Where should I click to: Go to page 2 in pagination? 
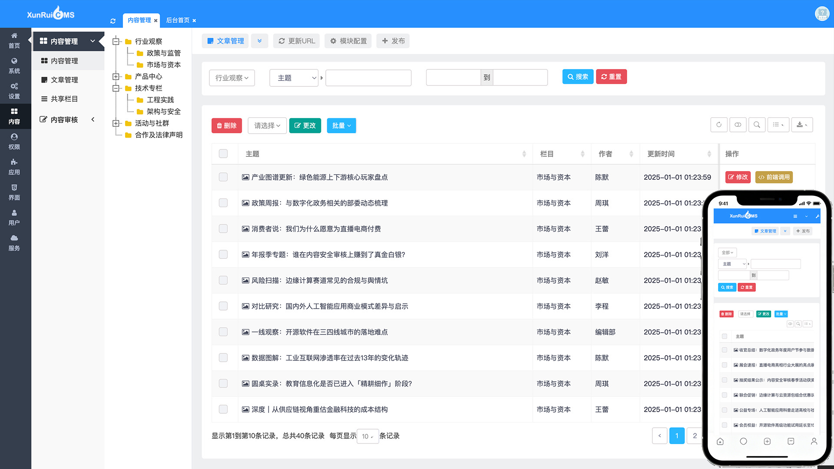coord(695,436)
